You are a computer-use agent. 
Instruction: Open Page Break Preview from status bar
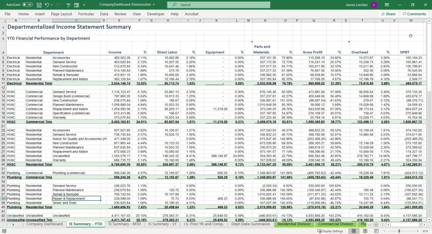(376, 231)
